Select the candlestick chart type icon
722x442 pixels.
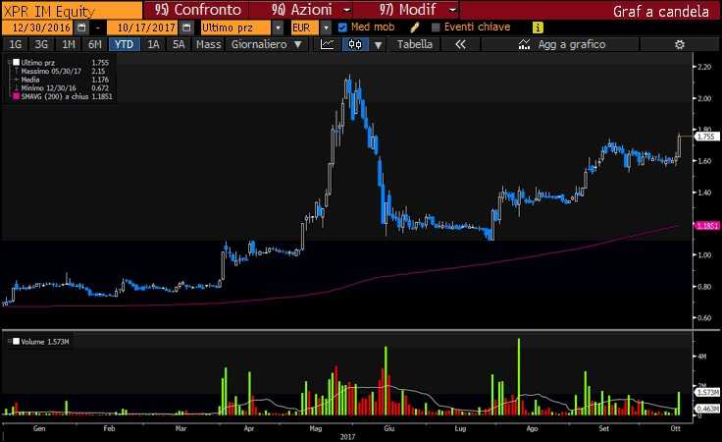tap(355, 44)
